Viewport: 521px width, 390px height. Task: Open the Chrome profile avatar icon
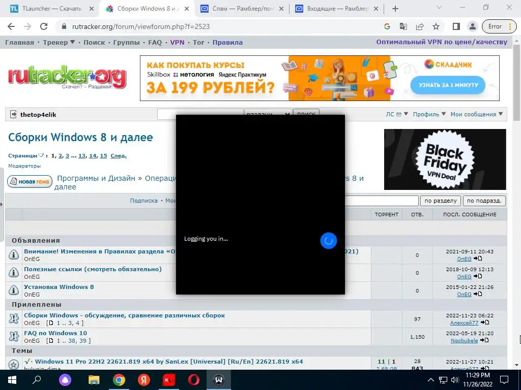click(x=472, y=26)
